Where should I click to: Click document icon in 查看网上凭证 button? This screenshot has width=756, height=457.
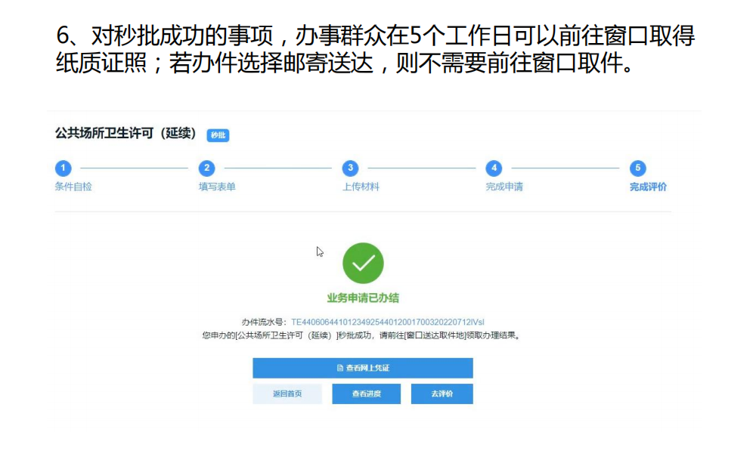pyautogui.click(x=340, y=368)
